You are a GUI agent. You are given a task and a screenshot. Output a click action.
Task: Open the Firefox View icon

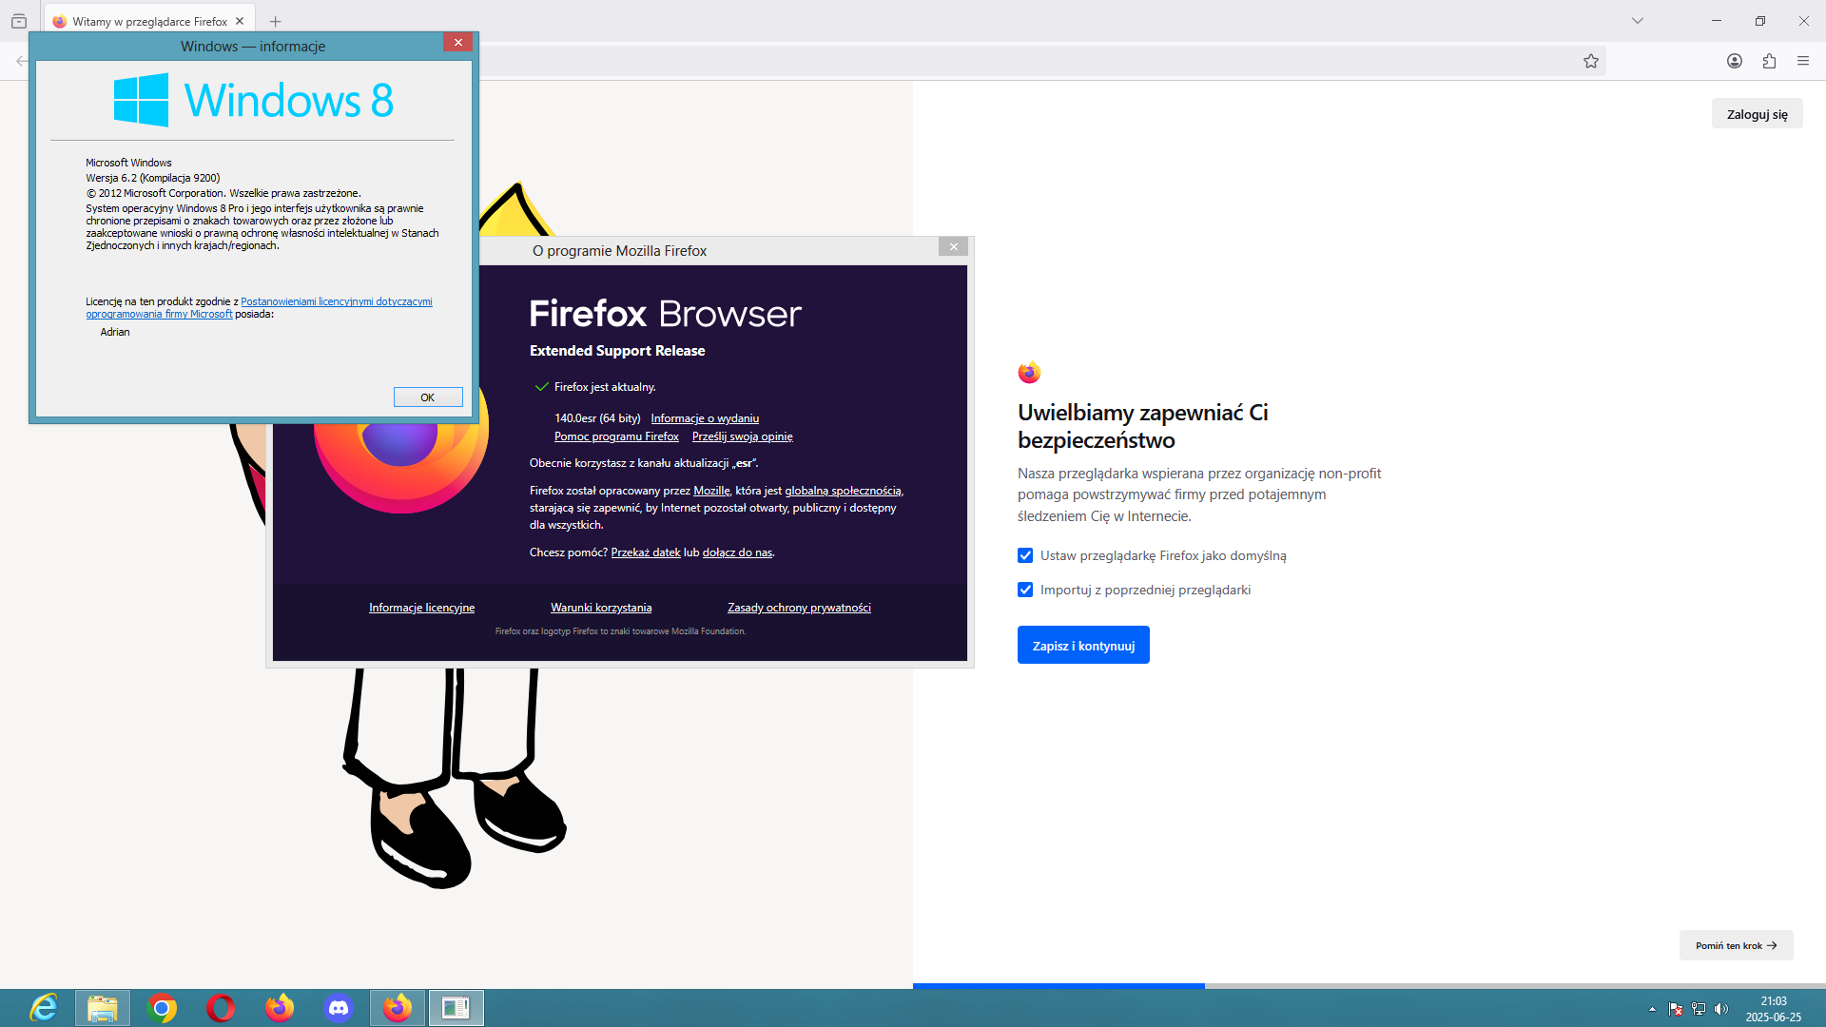click(19, 21)
